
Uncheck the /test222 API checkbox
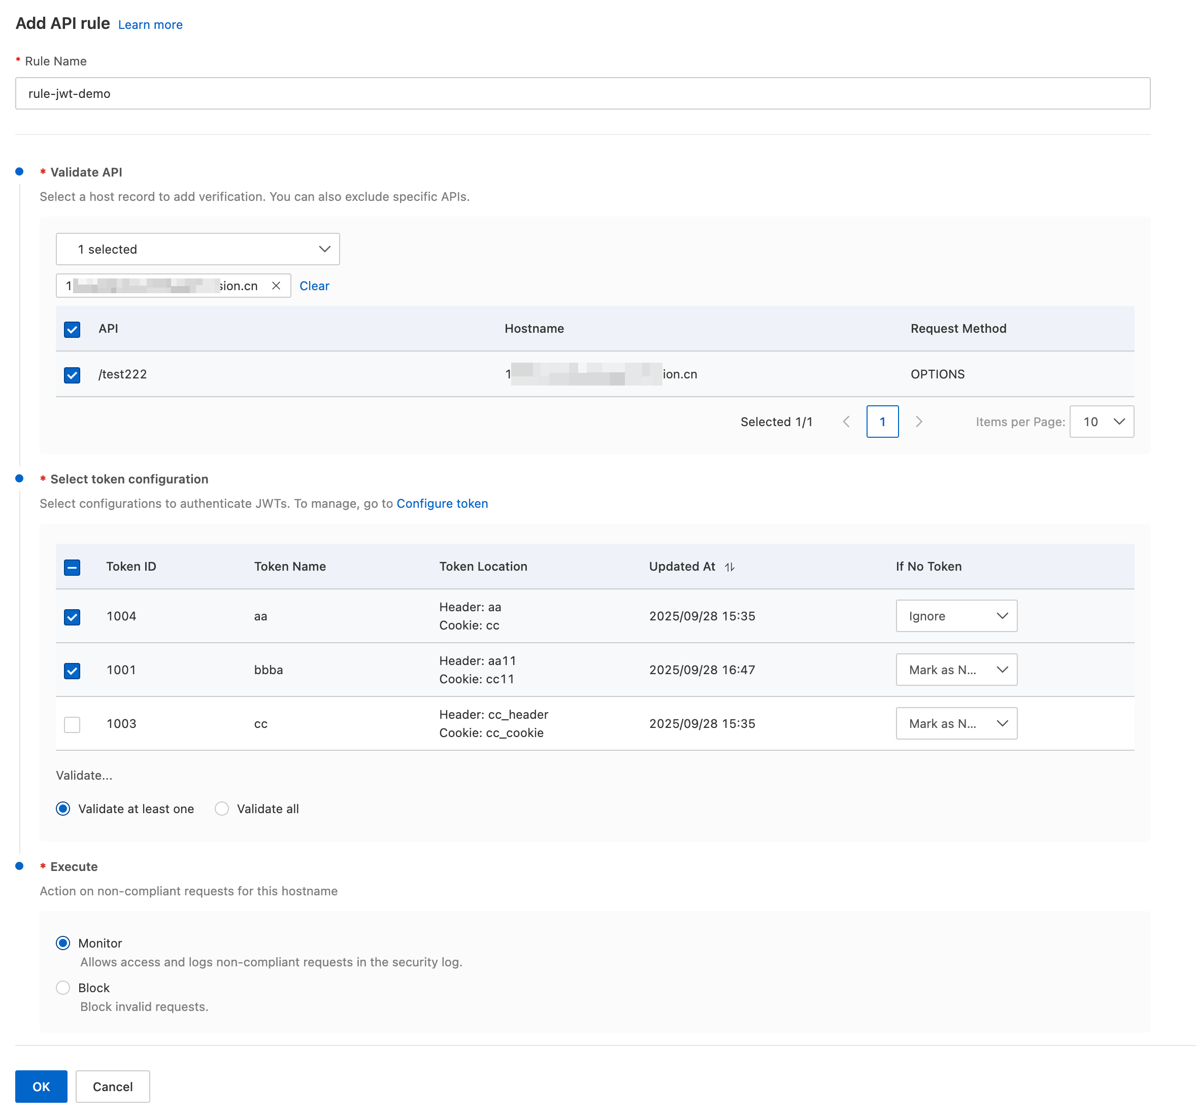pyautogui.click(x=72, y=374)
